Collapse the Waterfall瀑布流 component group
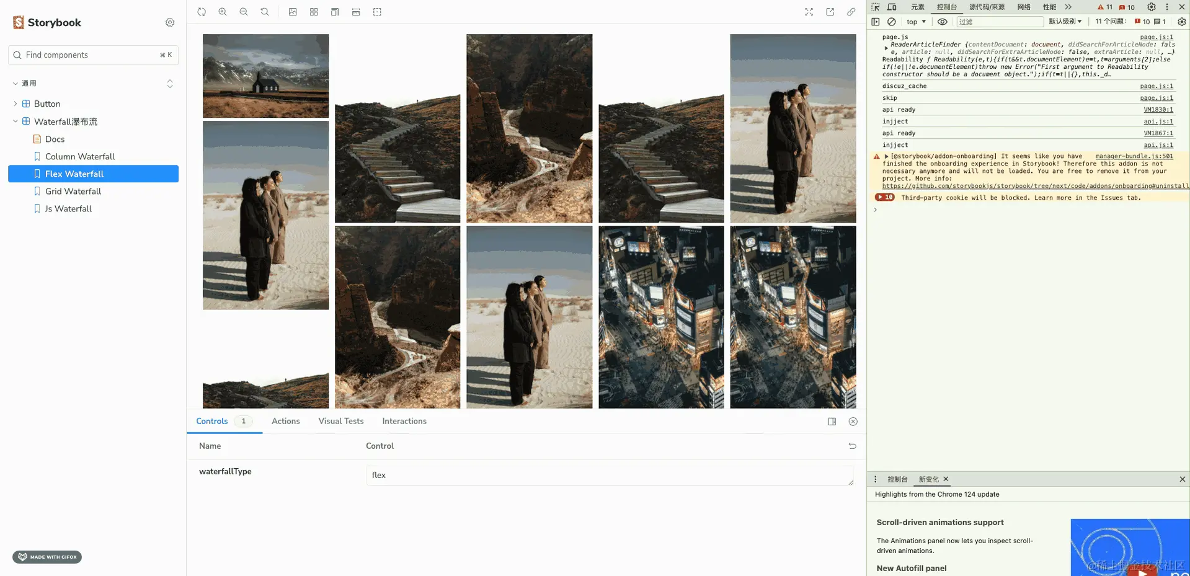The image size is (1190, 576). (x=15, y=122)
